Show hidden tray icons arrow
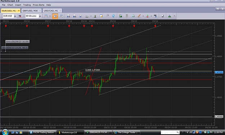 point(187,132)
